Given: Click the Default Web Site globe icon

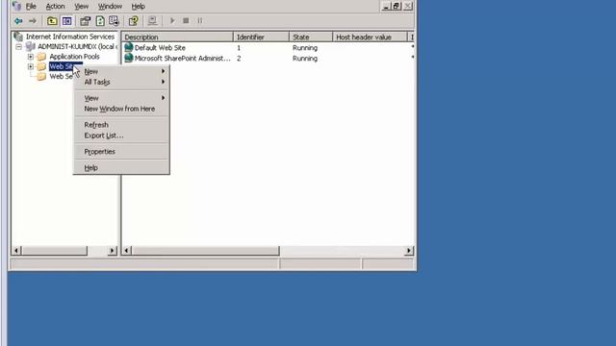Looking at the screenshot, I should pos(128,47).
